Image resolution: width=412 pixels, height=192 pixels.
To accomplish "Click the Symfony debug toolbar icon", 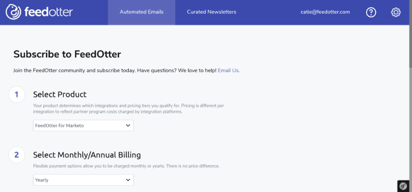I will [x=403, y=186].
